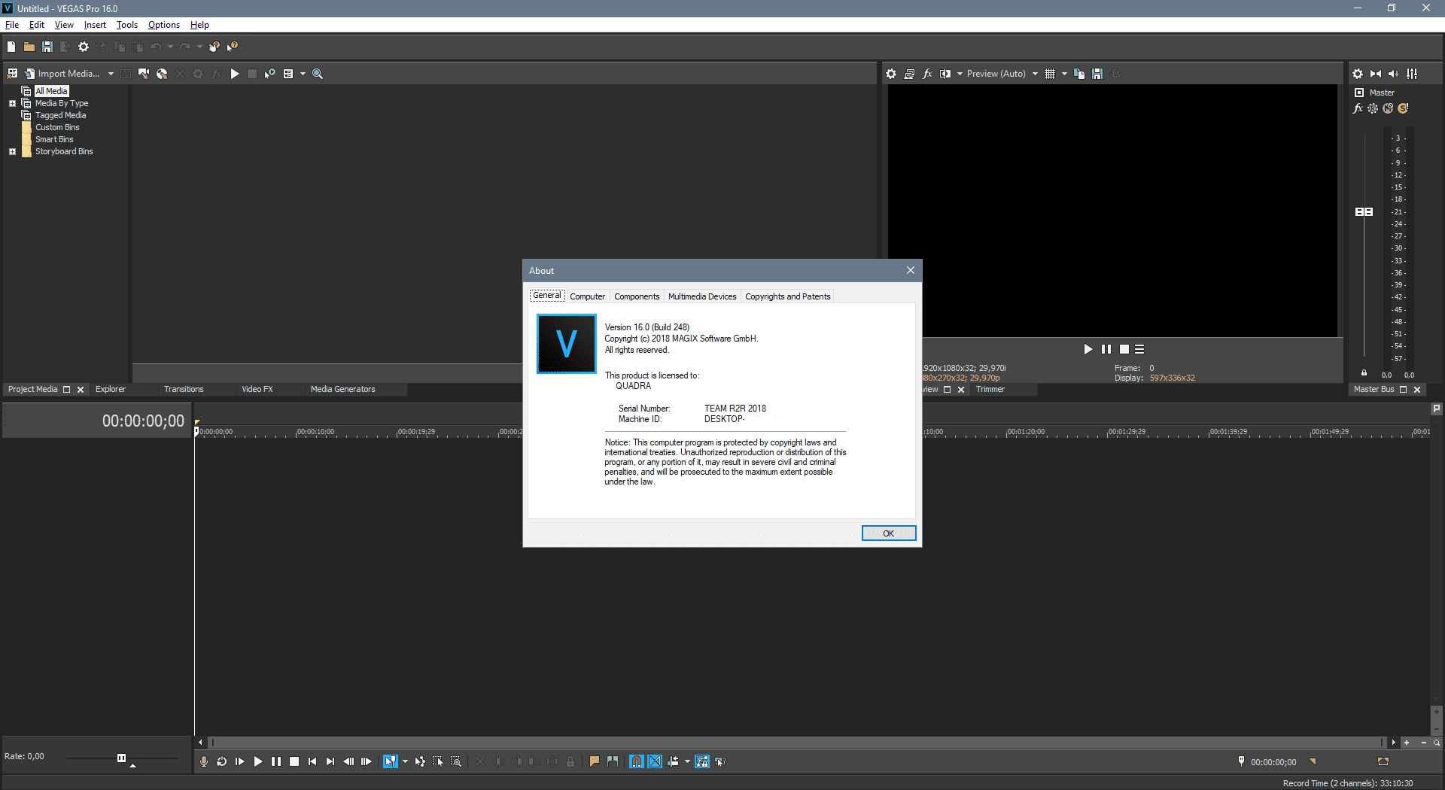Open the Normal Edit Tool dropdown arrow

point(405,761)
